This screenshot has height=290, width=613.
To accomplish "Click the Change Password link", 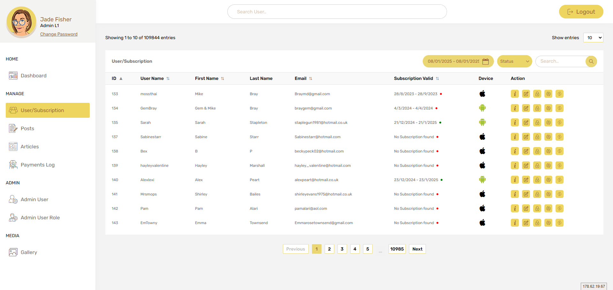I will [x=59, y=34].
